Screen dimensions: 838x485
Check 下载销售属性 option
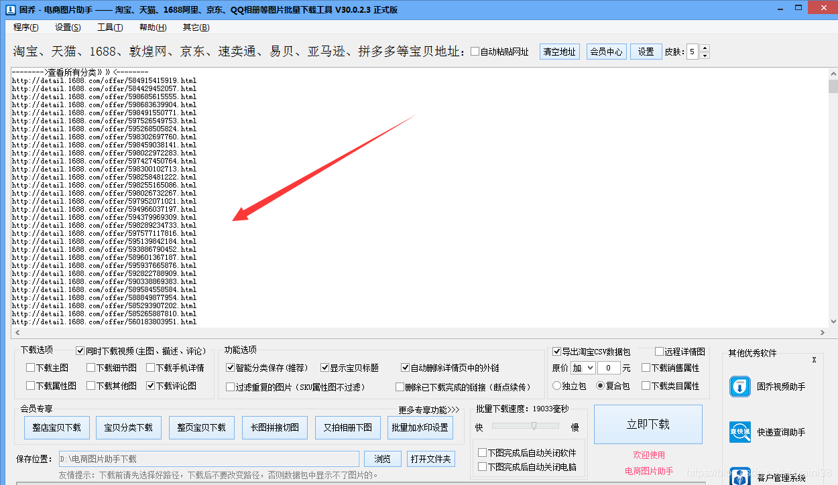[x=646, y=368]
